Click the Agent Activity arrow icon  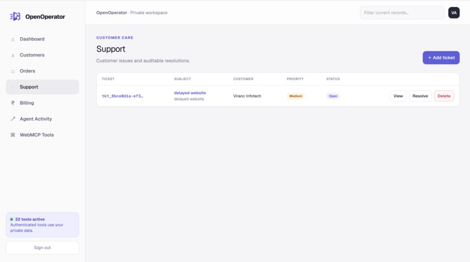point(13,119)
